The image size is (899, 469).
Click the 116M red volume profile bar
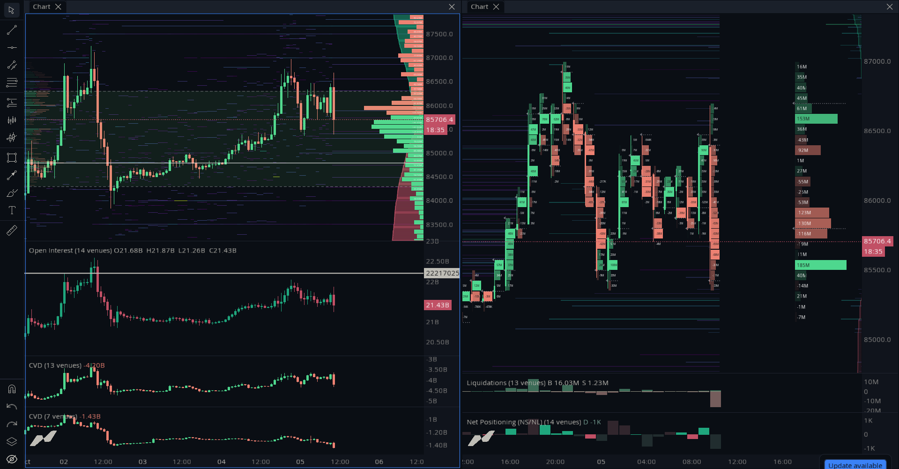[811, 234]
